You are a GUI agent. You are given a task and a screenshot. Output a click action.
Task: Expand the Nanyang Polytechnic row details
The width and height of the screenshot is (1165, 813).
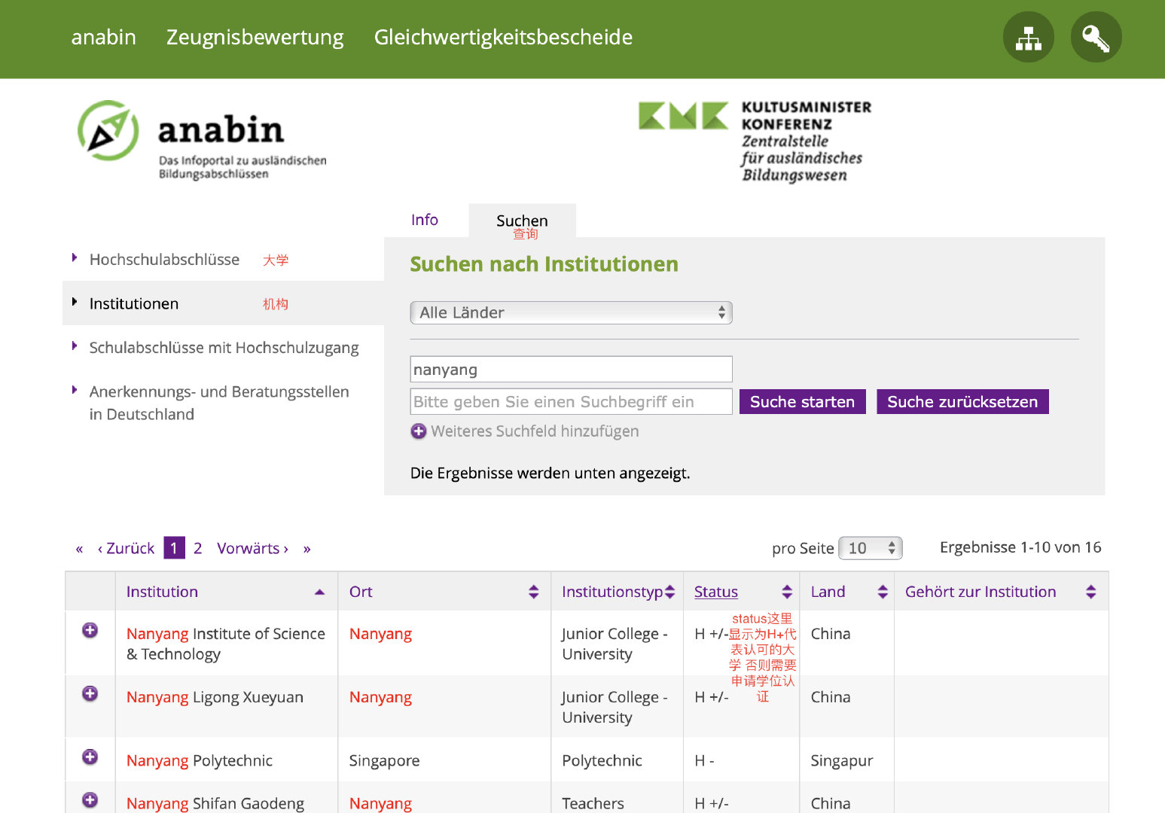(x=90, y=757)
